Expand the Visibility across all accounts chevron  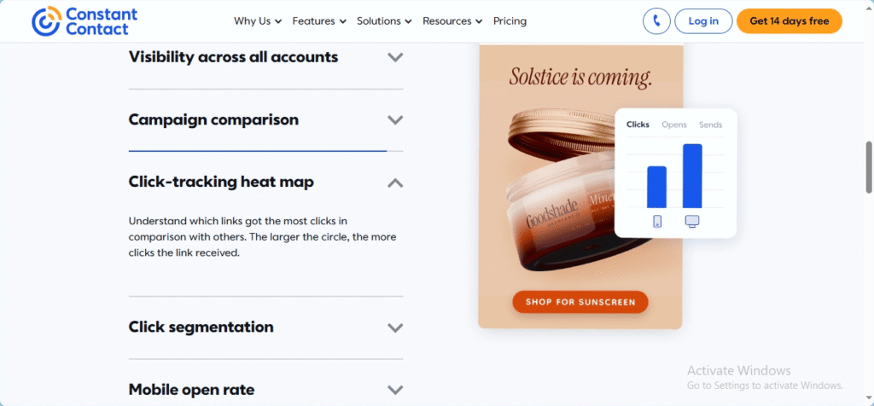click(395, 57)
